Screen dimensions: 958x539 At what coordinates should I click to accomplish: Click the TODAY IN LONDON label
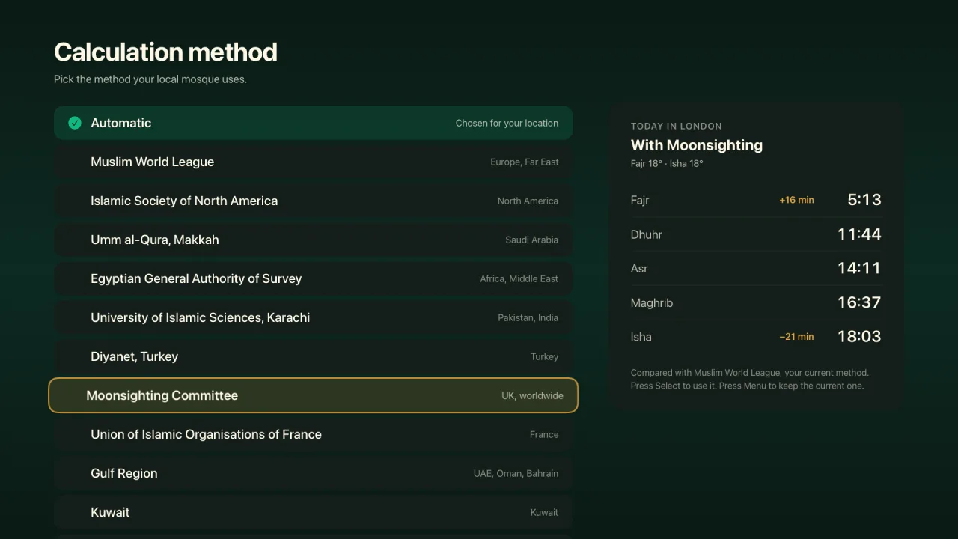tap(677, 126)
